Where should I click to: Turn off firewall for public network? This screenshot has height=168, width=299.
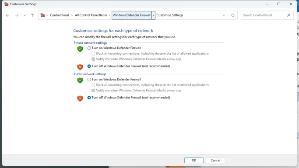[x=89, y=98]
